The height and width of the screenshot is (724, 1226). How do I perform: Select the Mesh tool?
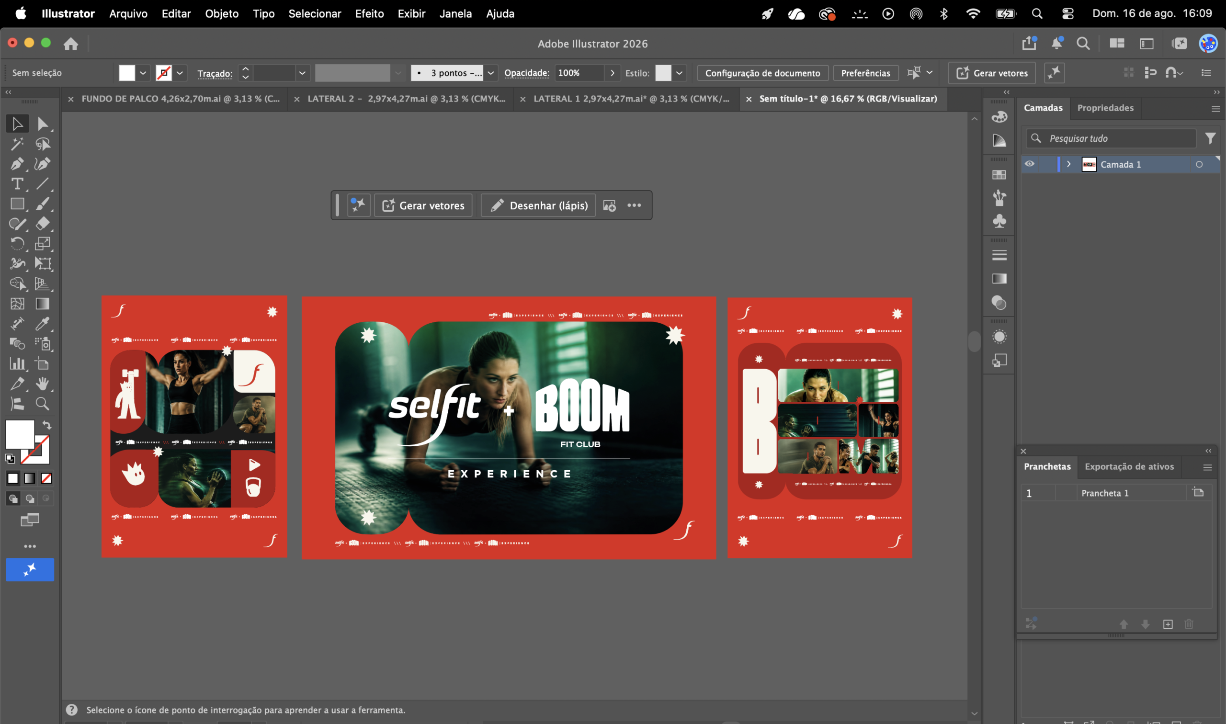(x=18, y=304)
